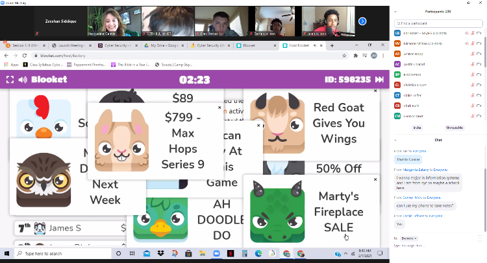Switch to Session 1 browser tab
Viewport: 487px width, 263px height.
click(25, 45)
